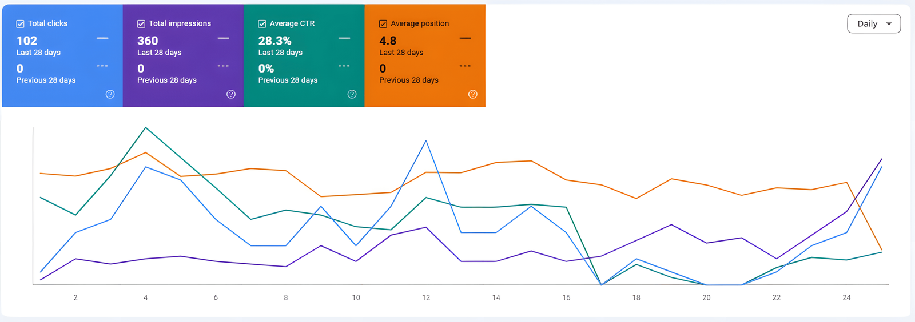Viewport: 915px width, 322px height.
Task: Click solid line legend on Total clicks card
Action: pyautogui.click(x=102, y=38)
